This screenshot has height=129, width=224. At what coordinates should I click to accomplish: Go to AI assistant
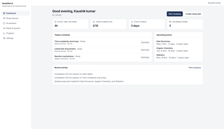pyautogui.click(x=16, y=23)
